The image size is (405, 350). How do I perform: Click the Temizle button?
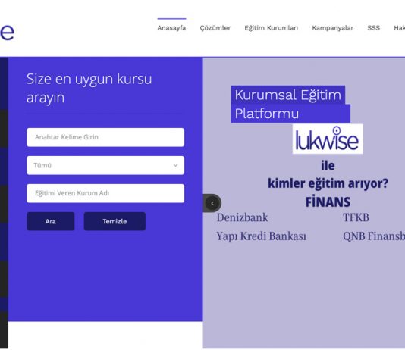(115, 221)
